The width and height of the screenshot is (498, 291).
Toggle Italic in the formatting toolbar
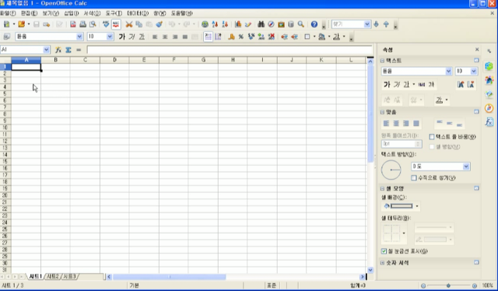pos(132,37)
